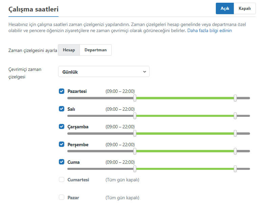The height and width of the screenshot is (207, 273).
Task: Open the Daha fazla bilgi edinin link
Action: coord(209,31)
